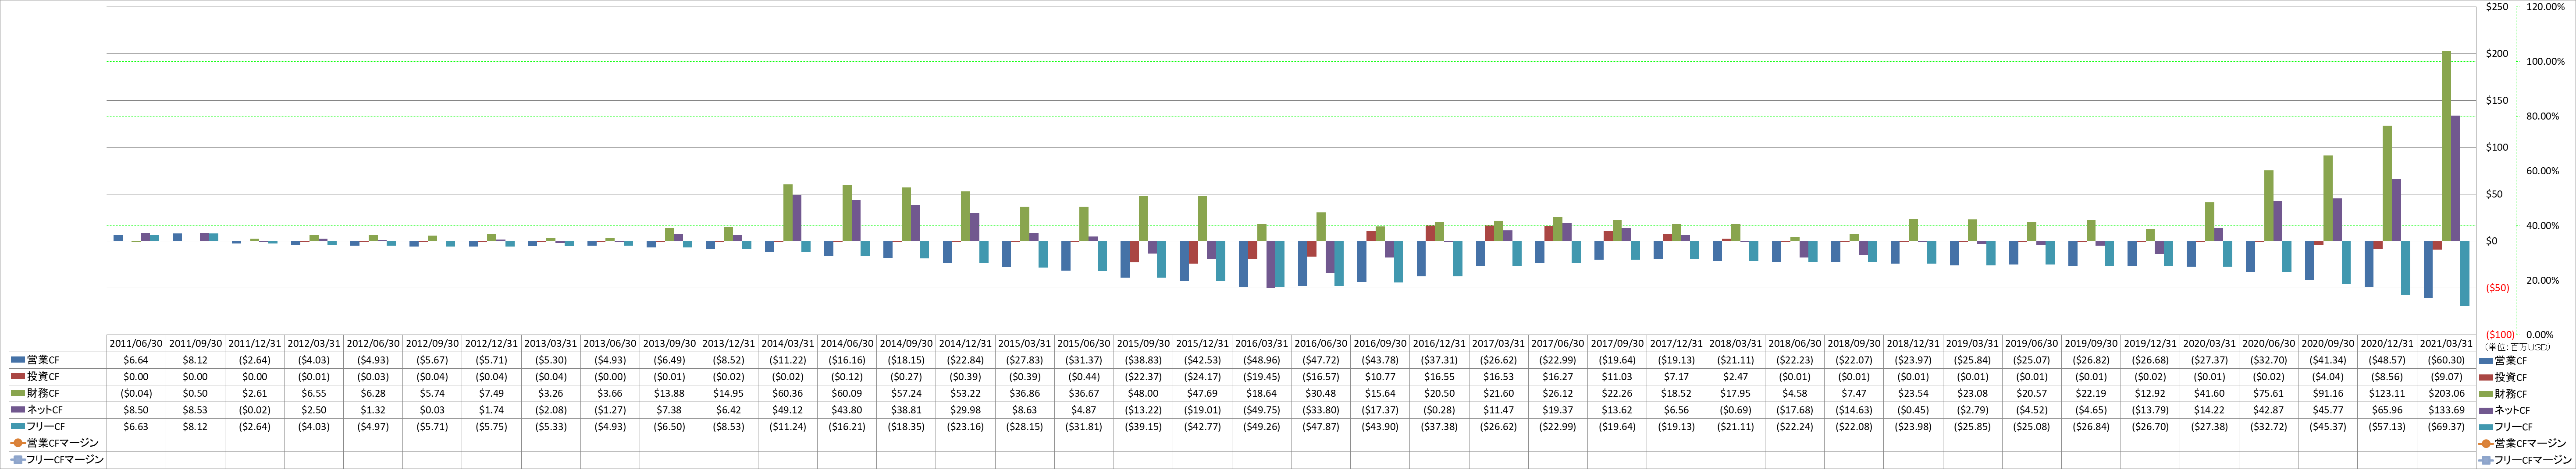
Task: Click the $60.36 財務CF cell under 2014/03/31
Action: click(x=788, y=393)
